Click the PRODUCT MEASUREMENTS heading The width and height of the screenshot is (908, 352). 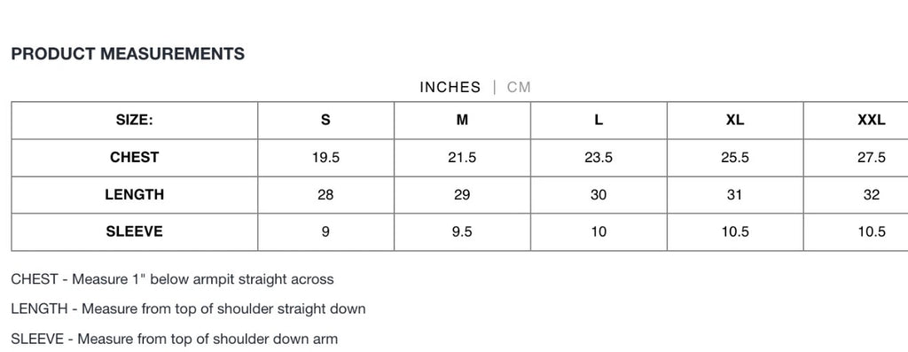(128, 54)
